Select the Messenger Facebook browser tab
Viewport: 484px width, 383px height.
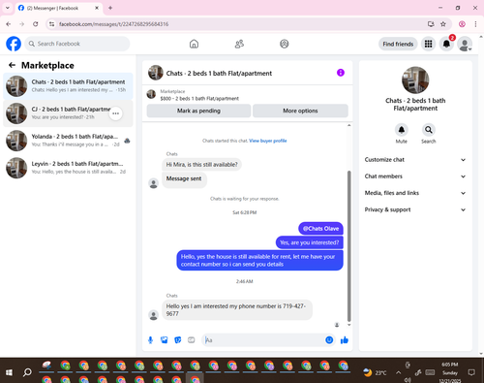point(59,8)
